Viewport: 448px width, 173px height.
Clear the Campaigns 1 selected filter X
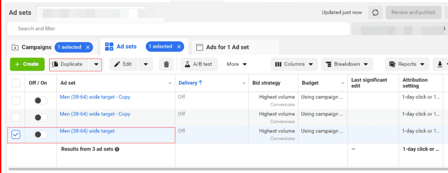click(x=88, y=47)
